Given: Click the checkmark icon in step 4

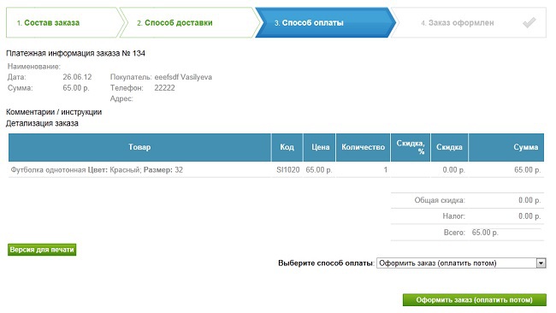Looking at the screenshot, I should [x=529, y=23].
